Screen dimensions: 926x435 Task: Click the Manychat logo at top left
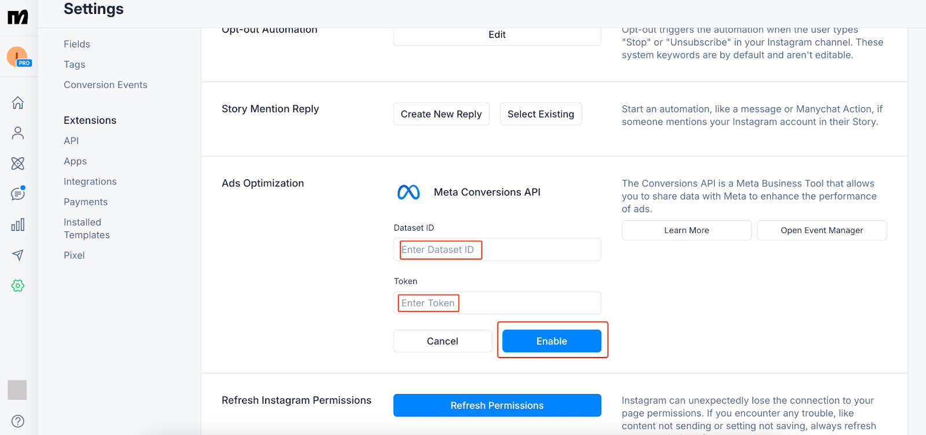pyautogui.click(x=17, y=16)
